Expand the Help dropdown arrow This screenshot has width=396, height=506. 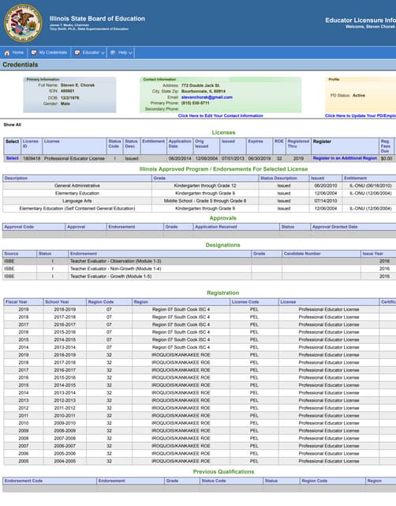(130, 53)
